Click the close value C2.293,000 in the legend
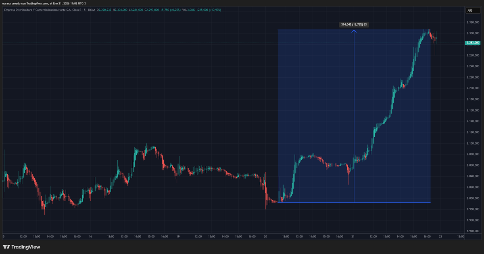484x254 pixels. click(152, 9)
